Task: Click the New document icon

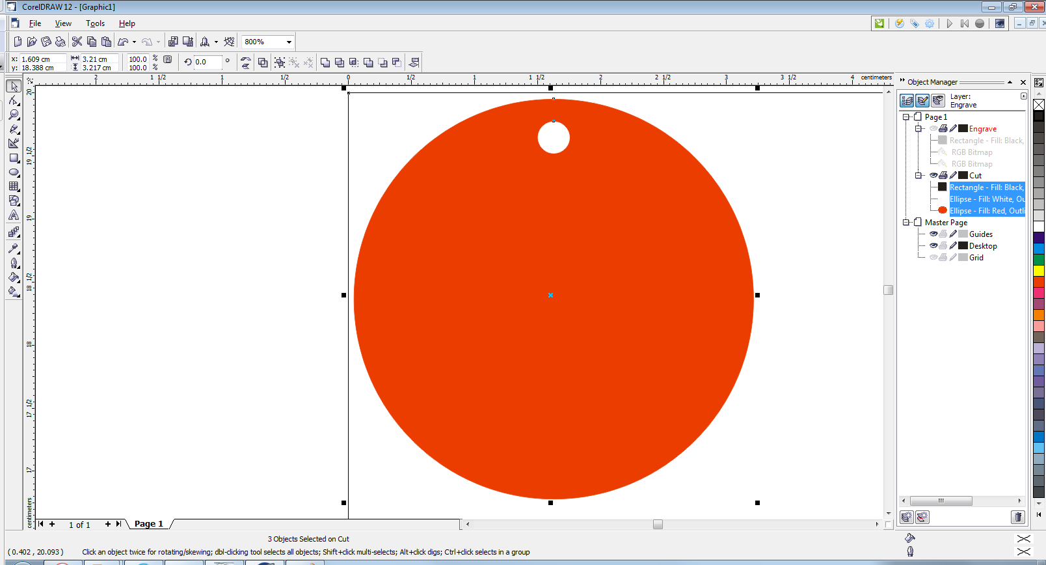Action: pos(18,42)
